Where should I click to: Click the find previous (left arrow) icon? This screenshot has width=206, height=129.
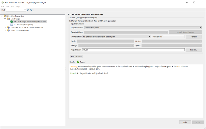pos(28,10)
